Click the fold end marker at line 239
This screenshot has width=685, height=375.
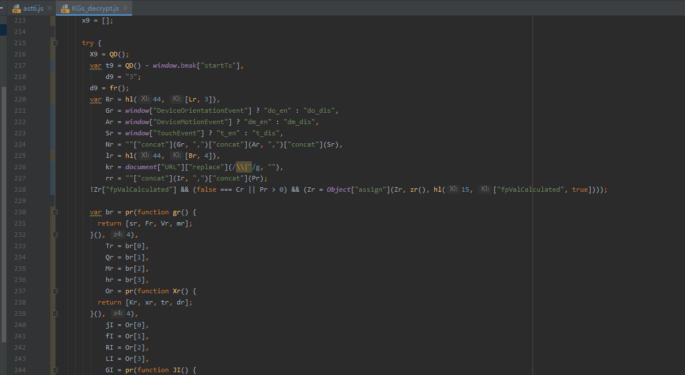click(55, 314)
